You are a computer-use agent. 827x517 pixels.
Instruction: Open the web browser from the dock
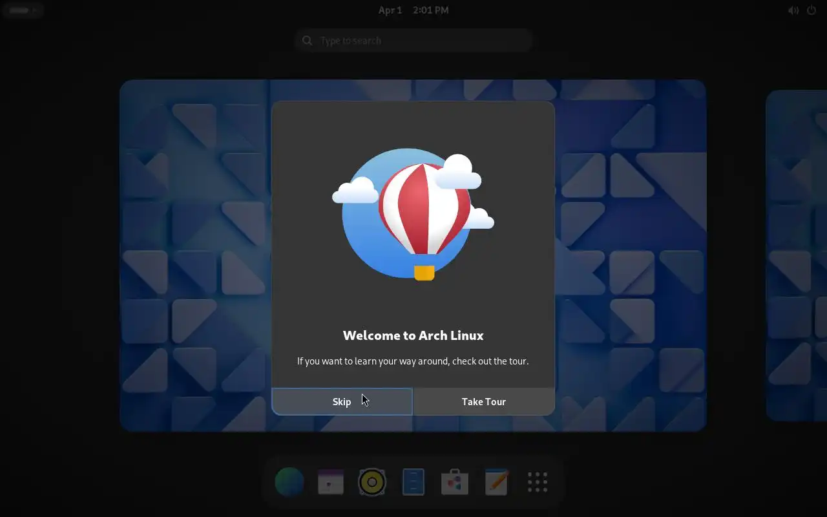pyautogui.click(x=289, y=482)
